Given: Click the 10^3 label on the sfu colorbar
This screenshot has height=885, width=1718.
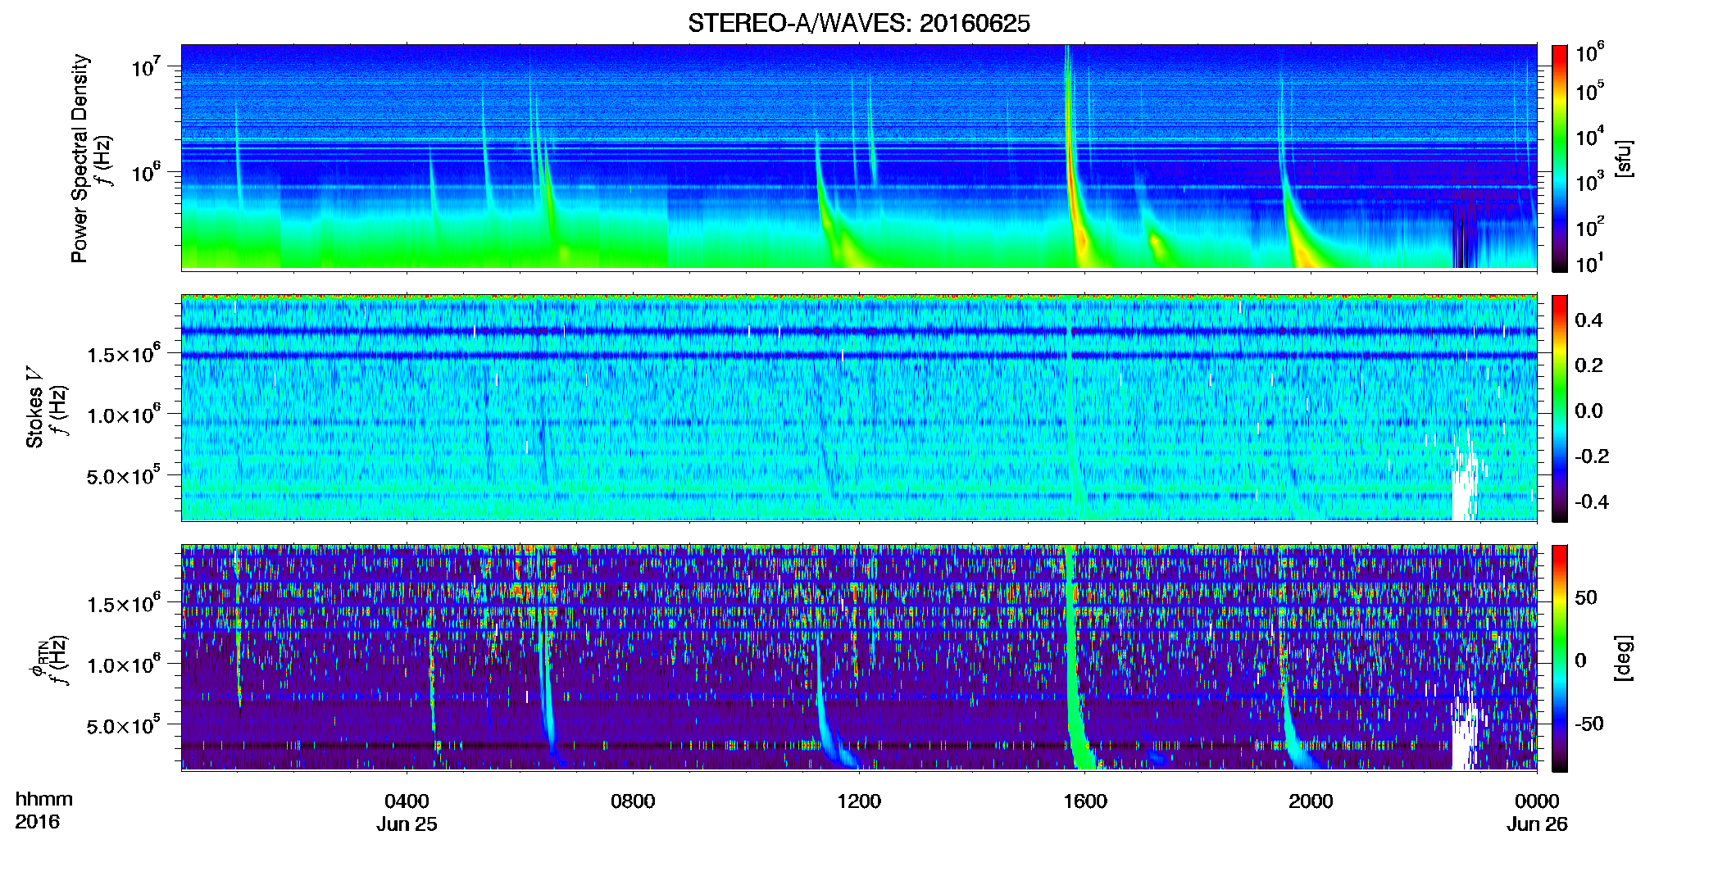Looking at the screenshot, I should [x=1591, y=181].
